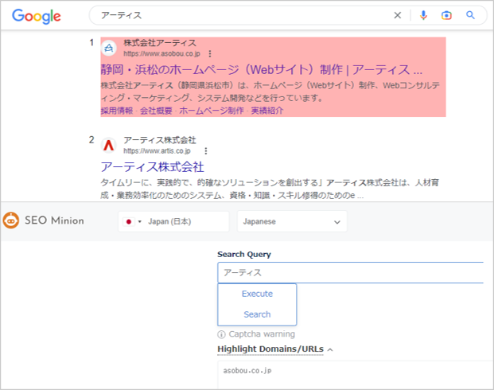Screen dimensions: 494x390
Task: Start voice search with microphone icon
Action: [423, 15]
